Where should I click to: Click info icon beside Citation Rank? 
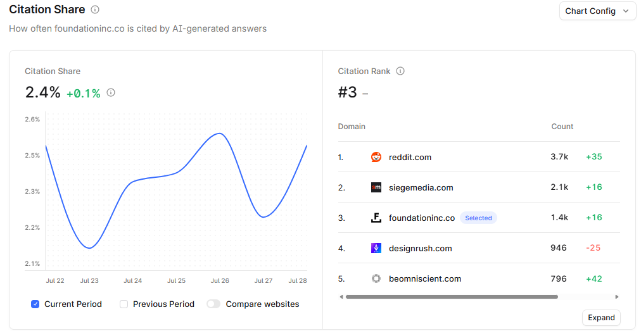[x=400, y=71]
